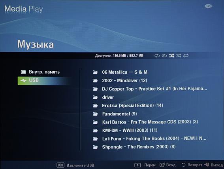Click the 'Вход' label
The image size is (224, 169).
coord(171,165)
